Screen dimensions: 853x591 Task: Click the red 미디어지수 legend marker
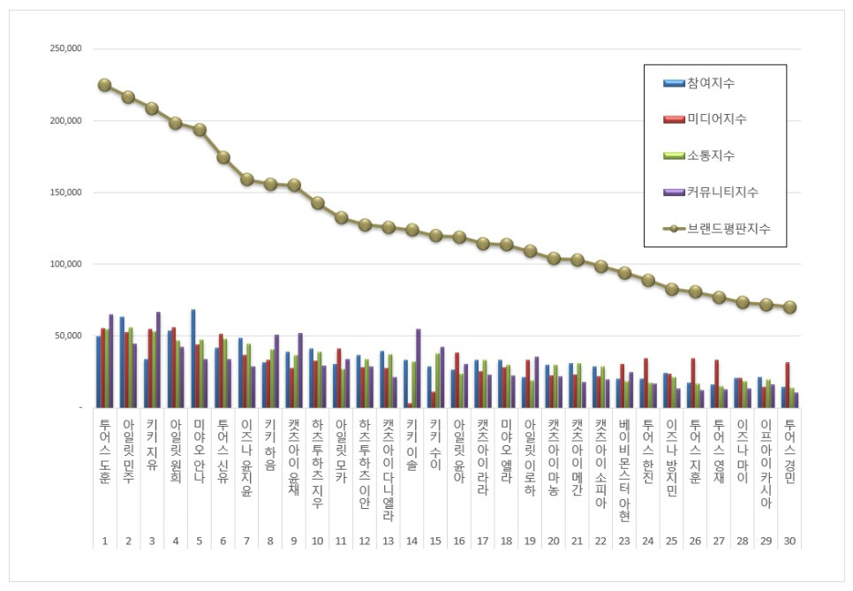(x=674, y=119)
